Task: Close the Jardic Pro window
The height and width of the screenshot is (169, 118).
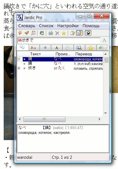Action: click(x=102, y=16)
